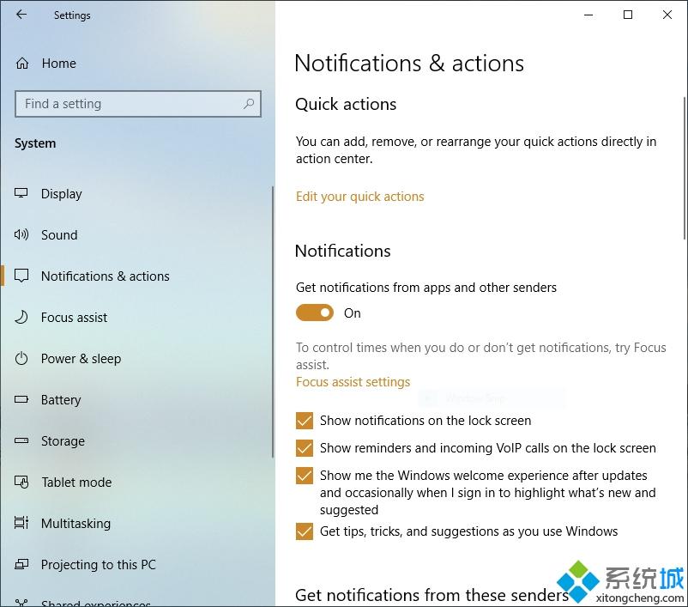Image resolution: width=688 pixels, height=607 pixels.
Task: Uncheck Get tips, tricks, and suggestions
Action: 304,531
